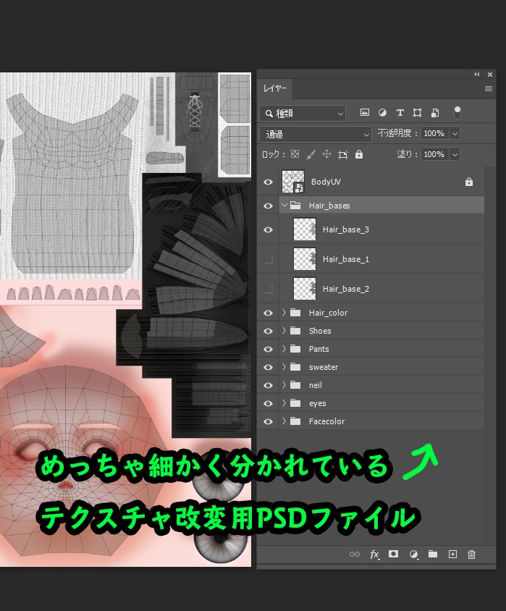Toggle visibility of neil group

(268, 385)
